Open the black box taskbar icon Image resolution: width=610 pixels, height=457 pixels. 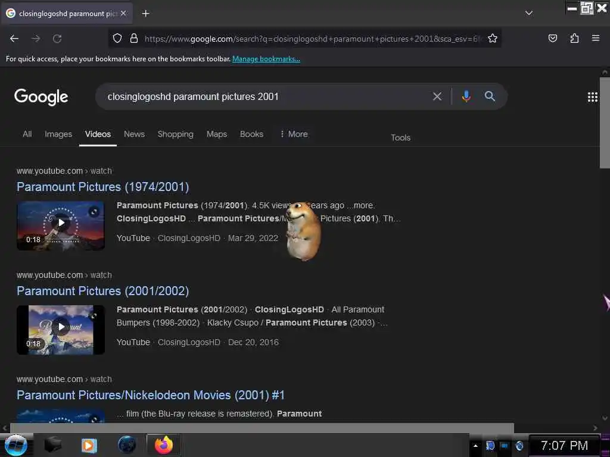tap(53, 445)
